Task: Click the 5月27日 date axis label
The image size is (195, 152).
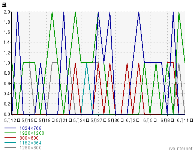Action: tap(99, 120)
